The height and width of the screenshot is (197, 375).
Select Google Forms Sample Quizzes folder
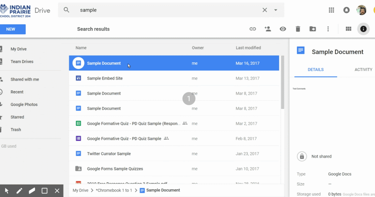click(174, 169)
